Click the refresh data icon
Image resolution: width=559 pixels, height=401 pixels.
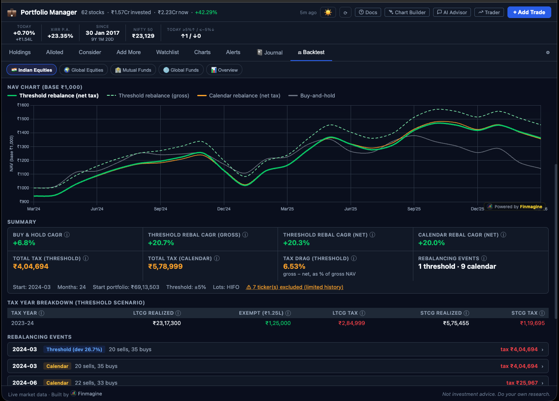pyautogui.click(x=345, y=12)
